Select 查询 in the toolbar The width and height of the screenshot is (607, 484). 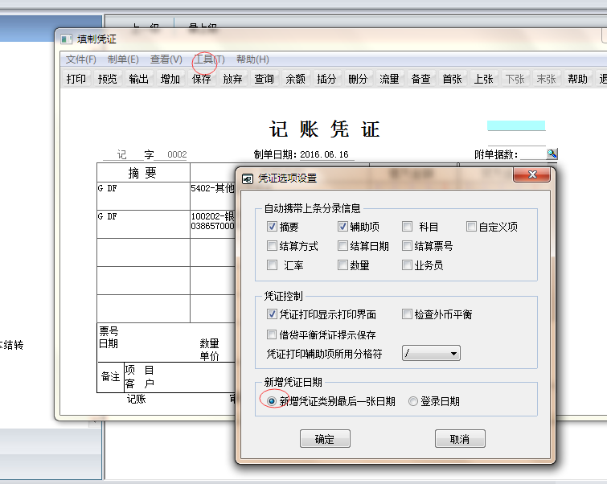pos(265,79)
